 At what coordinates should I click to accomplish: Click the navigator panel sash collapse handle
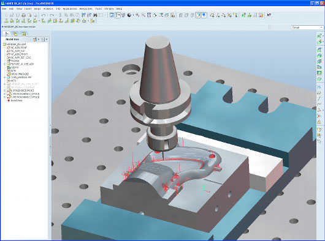click(50, 125)
